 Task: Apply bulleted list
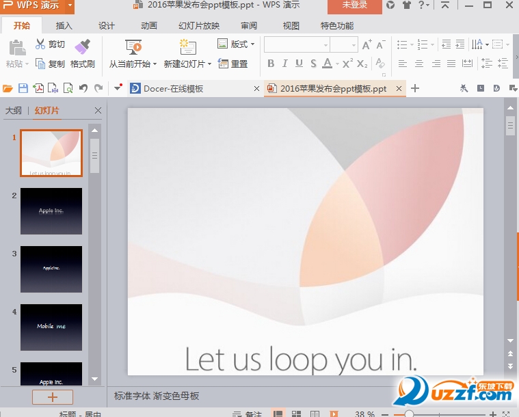tap(402, 44)
